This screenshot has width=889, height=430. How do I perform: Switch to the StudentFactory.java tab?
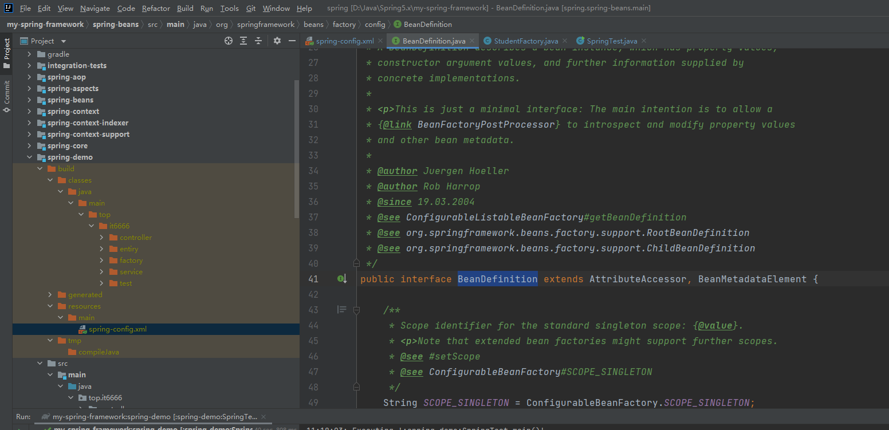coord(525,41)
